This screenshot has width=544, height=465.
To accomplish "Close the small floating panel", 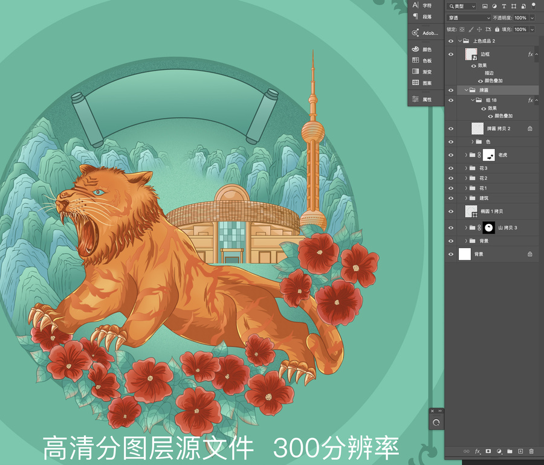I will click(x=432, y=411).
